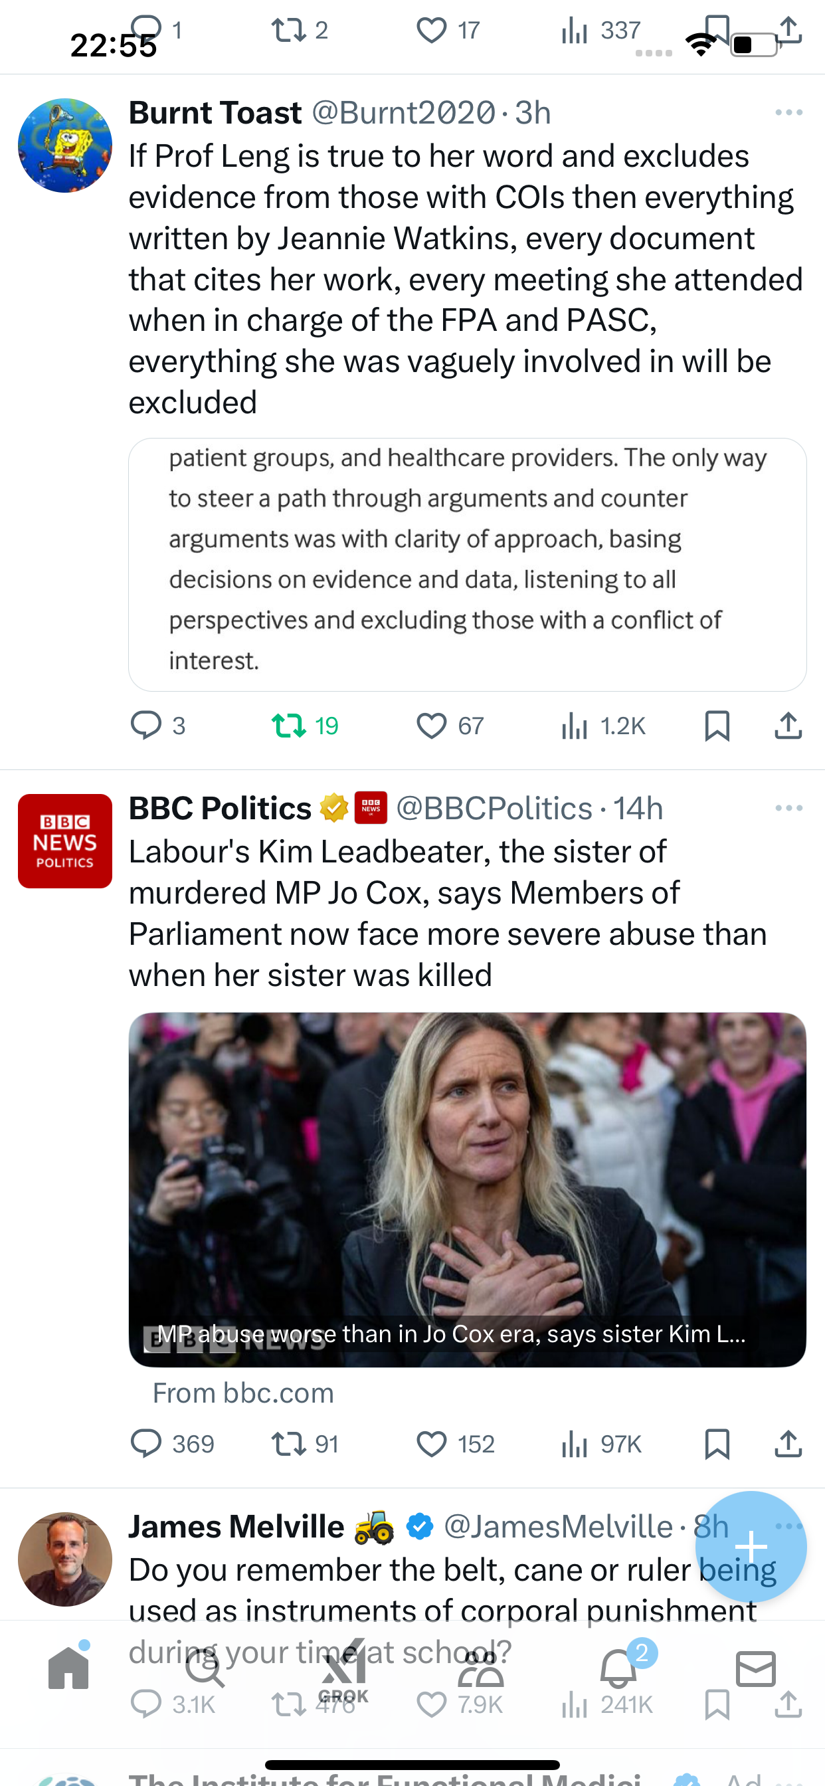Bookmark the Burnt Toast tweet
This screenshot has height=1786, width=825.
tap(717, 726)
